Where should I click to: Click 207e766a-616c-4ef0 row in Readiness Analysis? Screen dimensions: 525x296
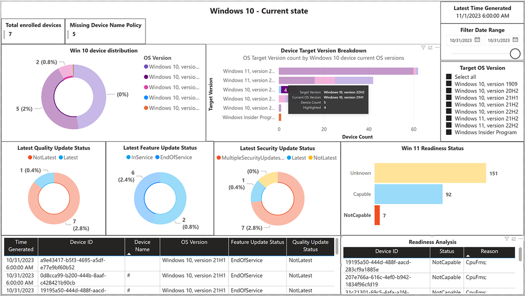click(429, 281)
